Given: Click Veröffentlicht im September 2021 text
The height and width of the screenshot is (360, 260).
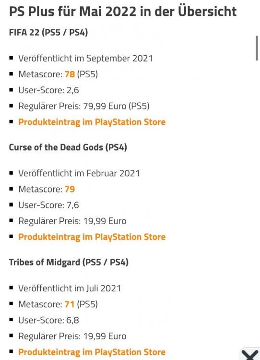Looking at the screenshot, I should (85, 58).
